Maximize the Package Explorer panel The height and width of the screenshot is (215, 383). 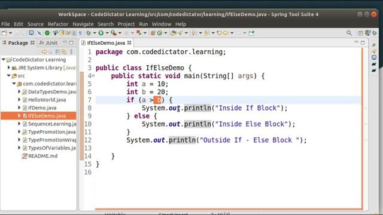coord(71,42)
